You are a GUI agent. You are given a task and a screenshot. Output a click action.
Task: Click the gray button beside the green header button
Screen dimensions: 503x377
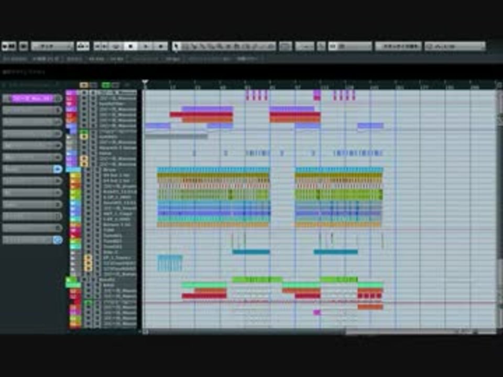[115, 85]
